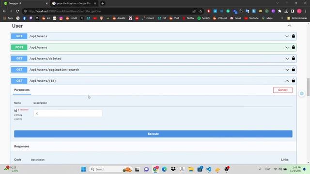Click the lock icon on GET /api/users

(x=294, y=36)
